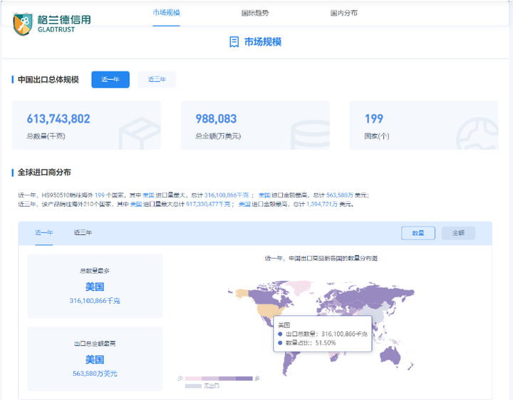
Task: Click the 917,330,477千克 link in description
Action: coord(208,204)
